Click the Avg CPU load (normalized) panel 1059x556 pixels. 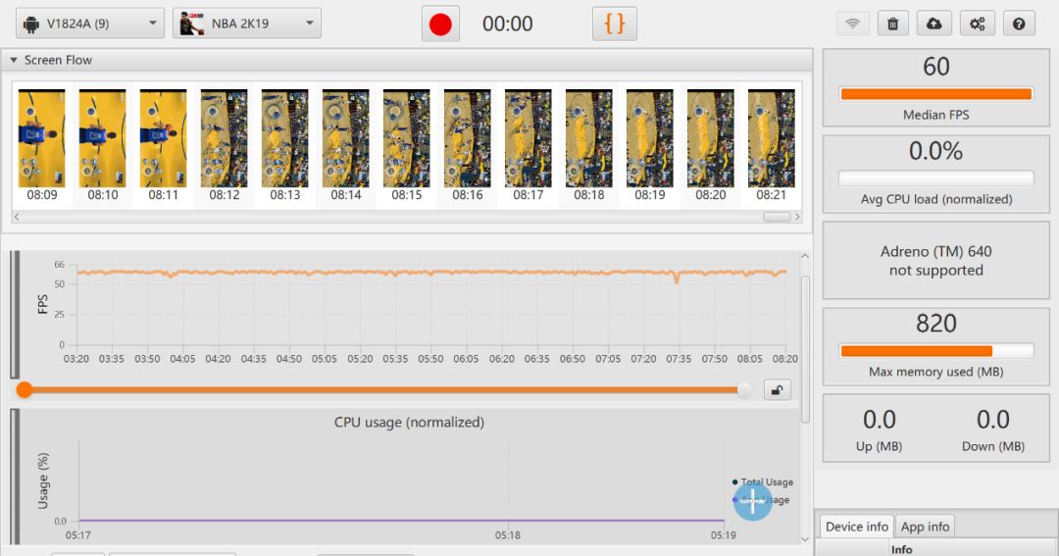[936, 175]
